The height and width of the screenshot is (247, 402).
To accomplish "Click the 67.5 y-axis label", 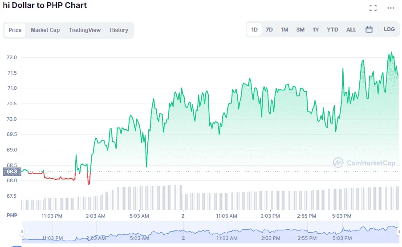I will 12,196.
